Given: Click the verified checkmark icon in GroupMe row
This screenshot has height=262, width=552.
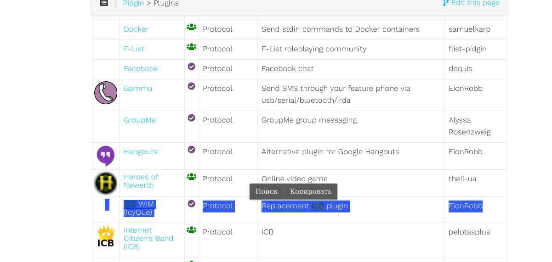Looking at the screenshot, I should point(192,118).
